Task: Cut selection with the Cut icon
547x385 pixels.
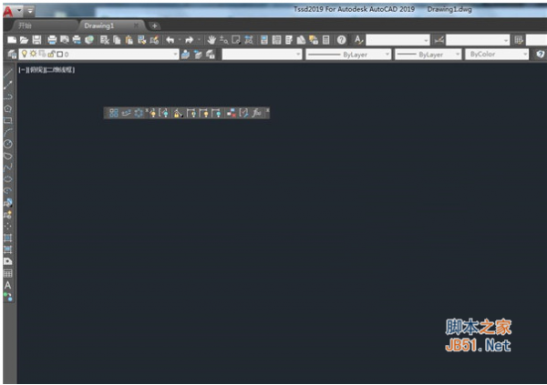Action: [x=104, y=40]
